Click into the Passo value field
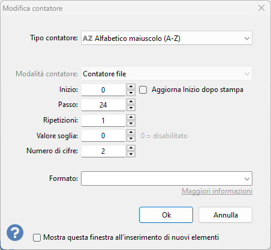Image resolution: width=271 pixels, height=250 pixels. (103, 105)
